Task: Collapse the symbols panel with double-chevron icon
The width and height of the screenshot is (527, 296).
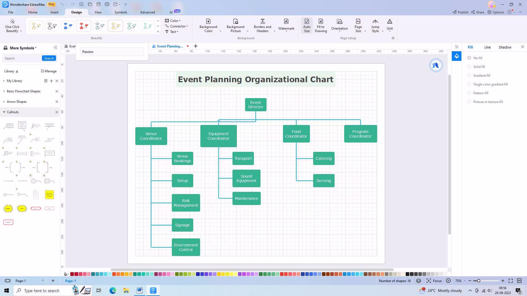Action: 55,47
